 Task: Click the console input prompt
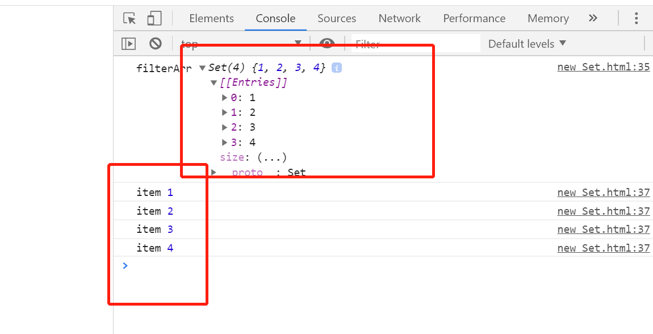click(383, 266)
